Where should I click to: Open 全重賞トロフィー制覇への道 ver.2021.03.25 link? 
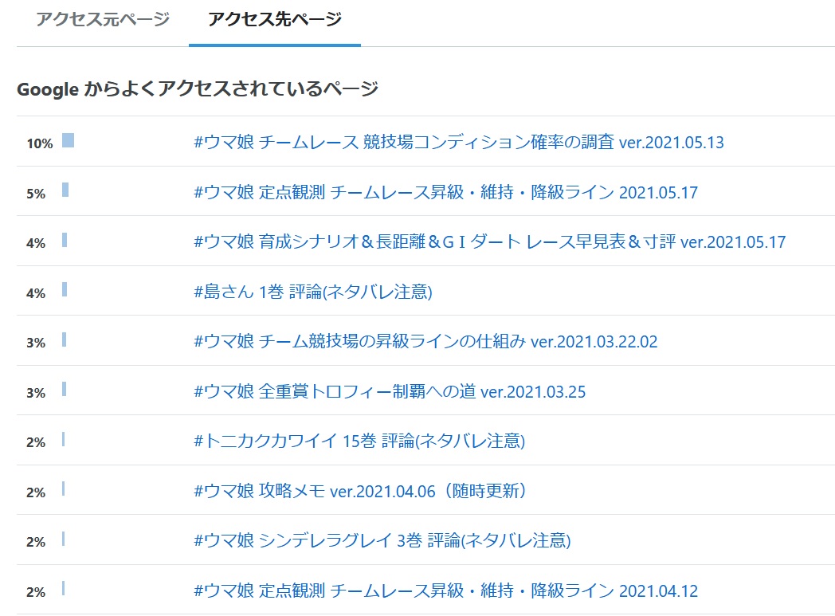pos(390,391)
